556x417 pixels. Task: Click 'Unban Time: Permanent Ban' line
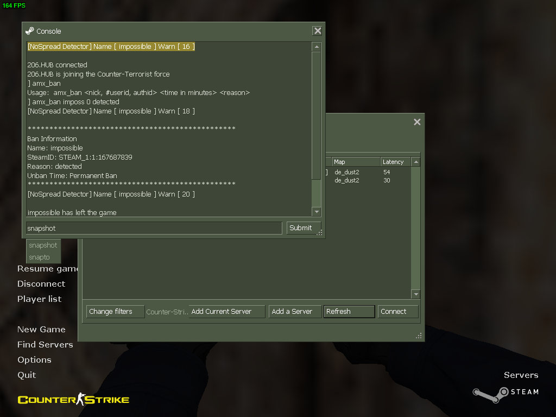click(x=72, y=175)
